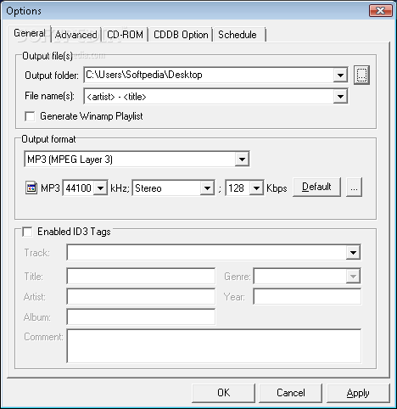Click the Apply button
This screenshot has width=397, height=409.
[358, 393]
